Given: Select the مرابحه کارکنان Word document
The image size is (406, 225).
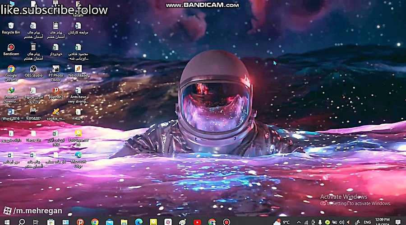Looking at the screenshot, I should (x=78, y=28).
